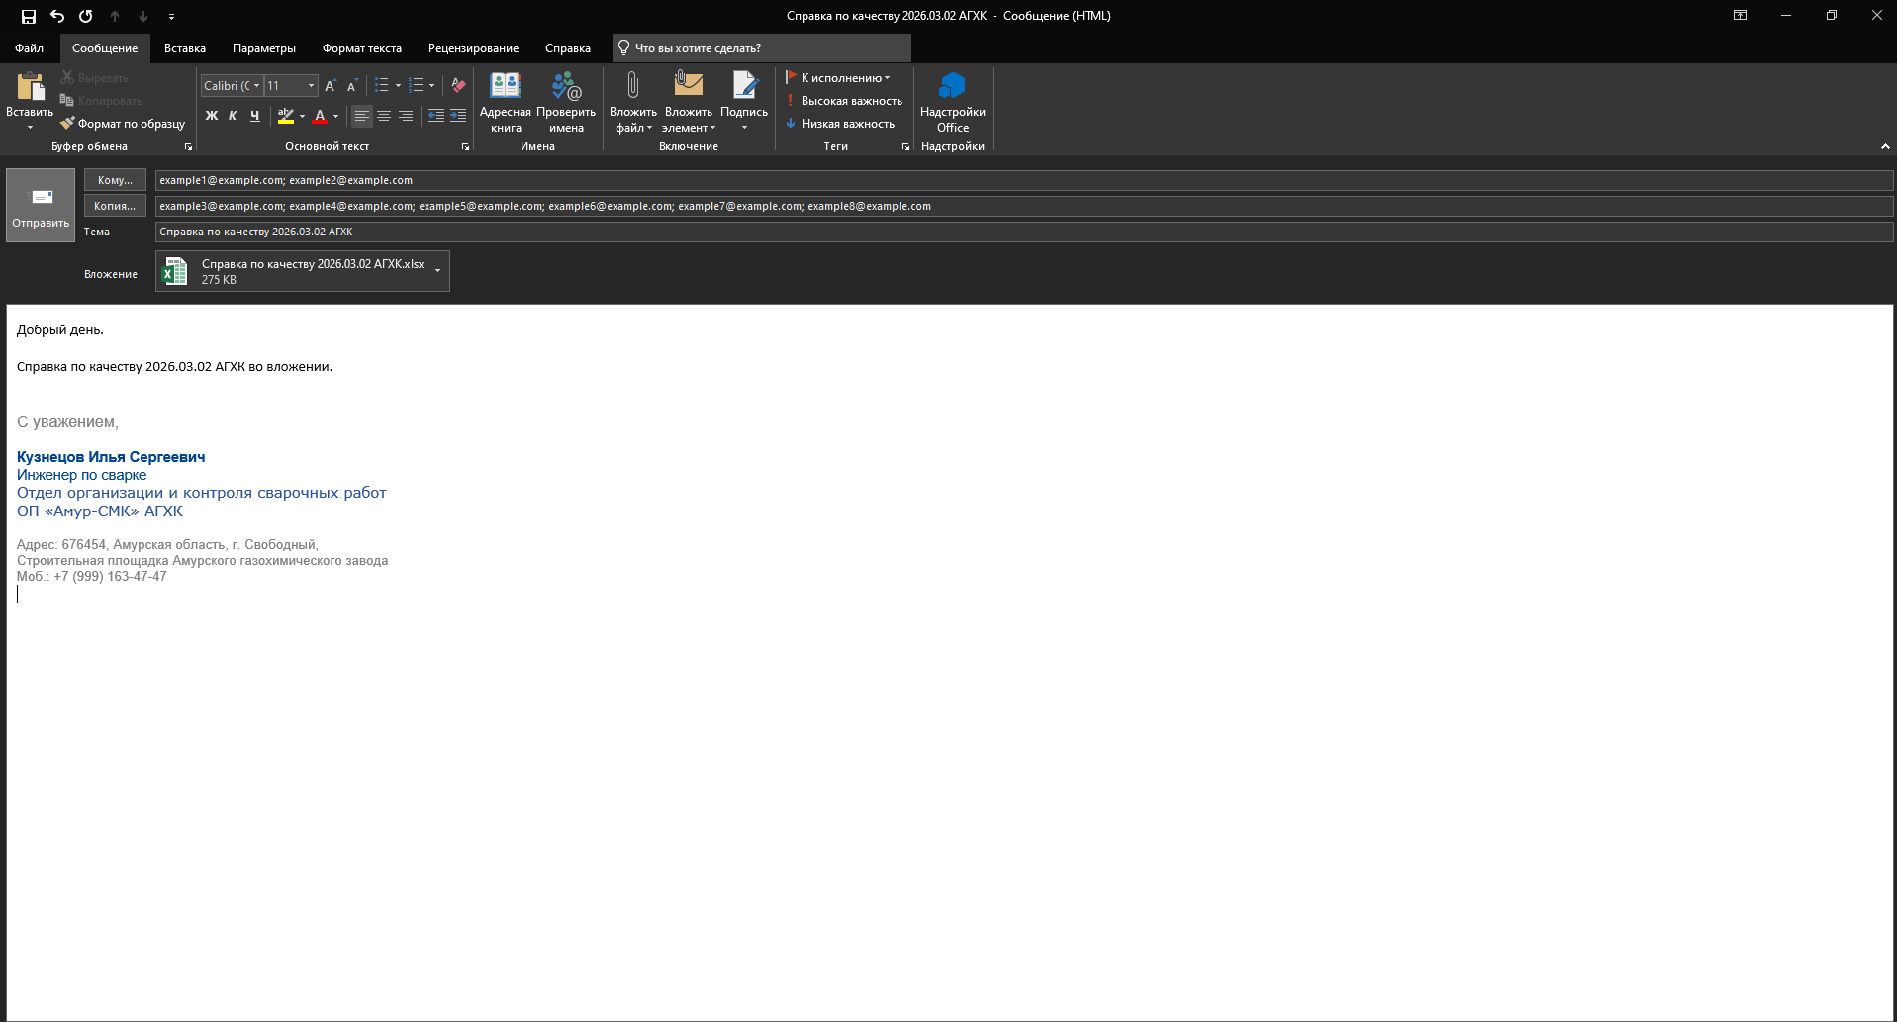Expand the Подпись signature dropdown
Image resolution: width=1897 pixels, height=1022 pixels.
pyautogui.click(x=744, y=128)
